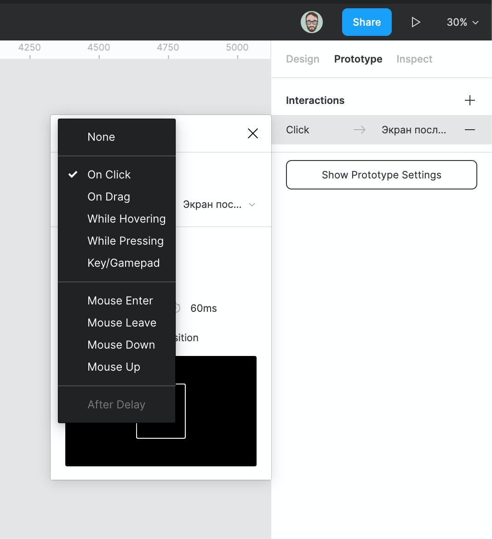Switch to the Inspect tab
The height and width of the screenshot is (539, 492).
(x=414, y=59)
